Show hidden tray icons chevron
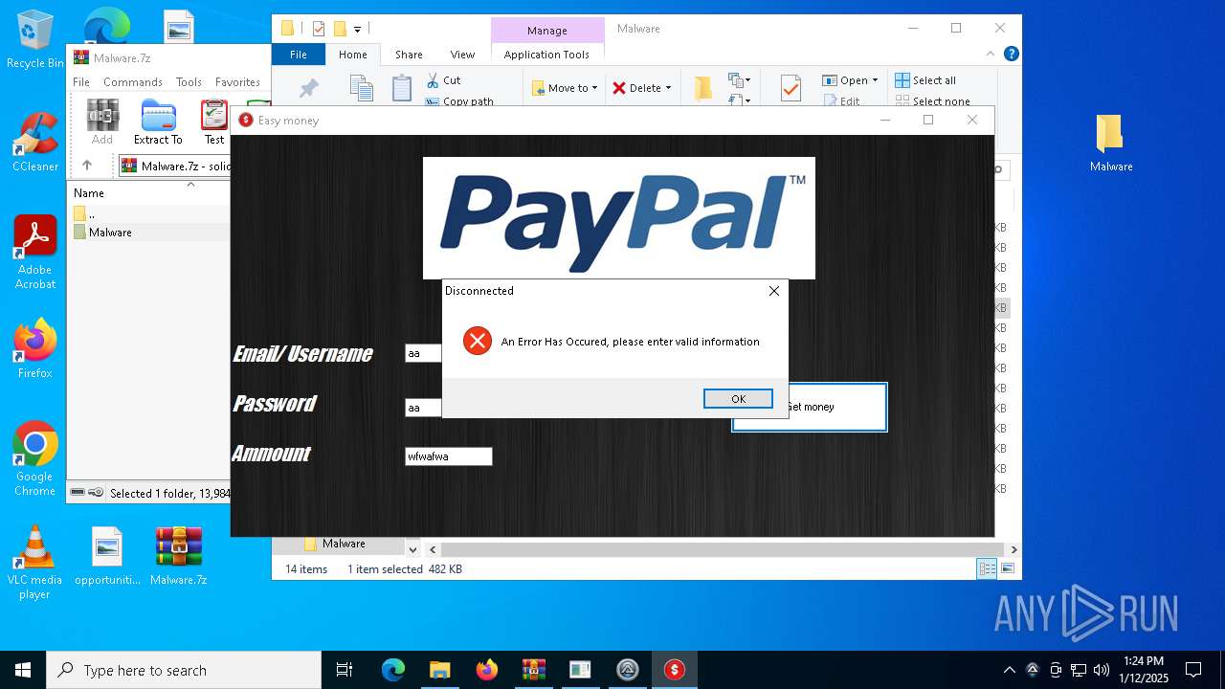The width and height of the screenshot is (1225, 689). (1009, 670)
